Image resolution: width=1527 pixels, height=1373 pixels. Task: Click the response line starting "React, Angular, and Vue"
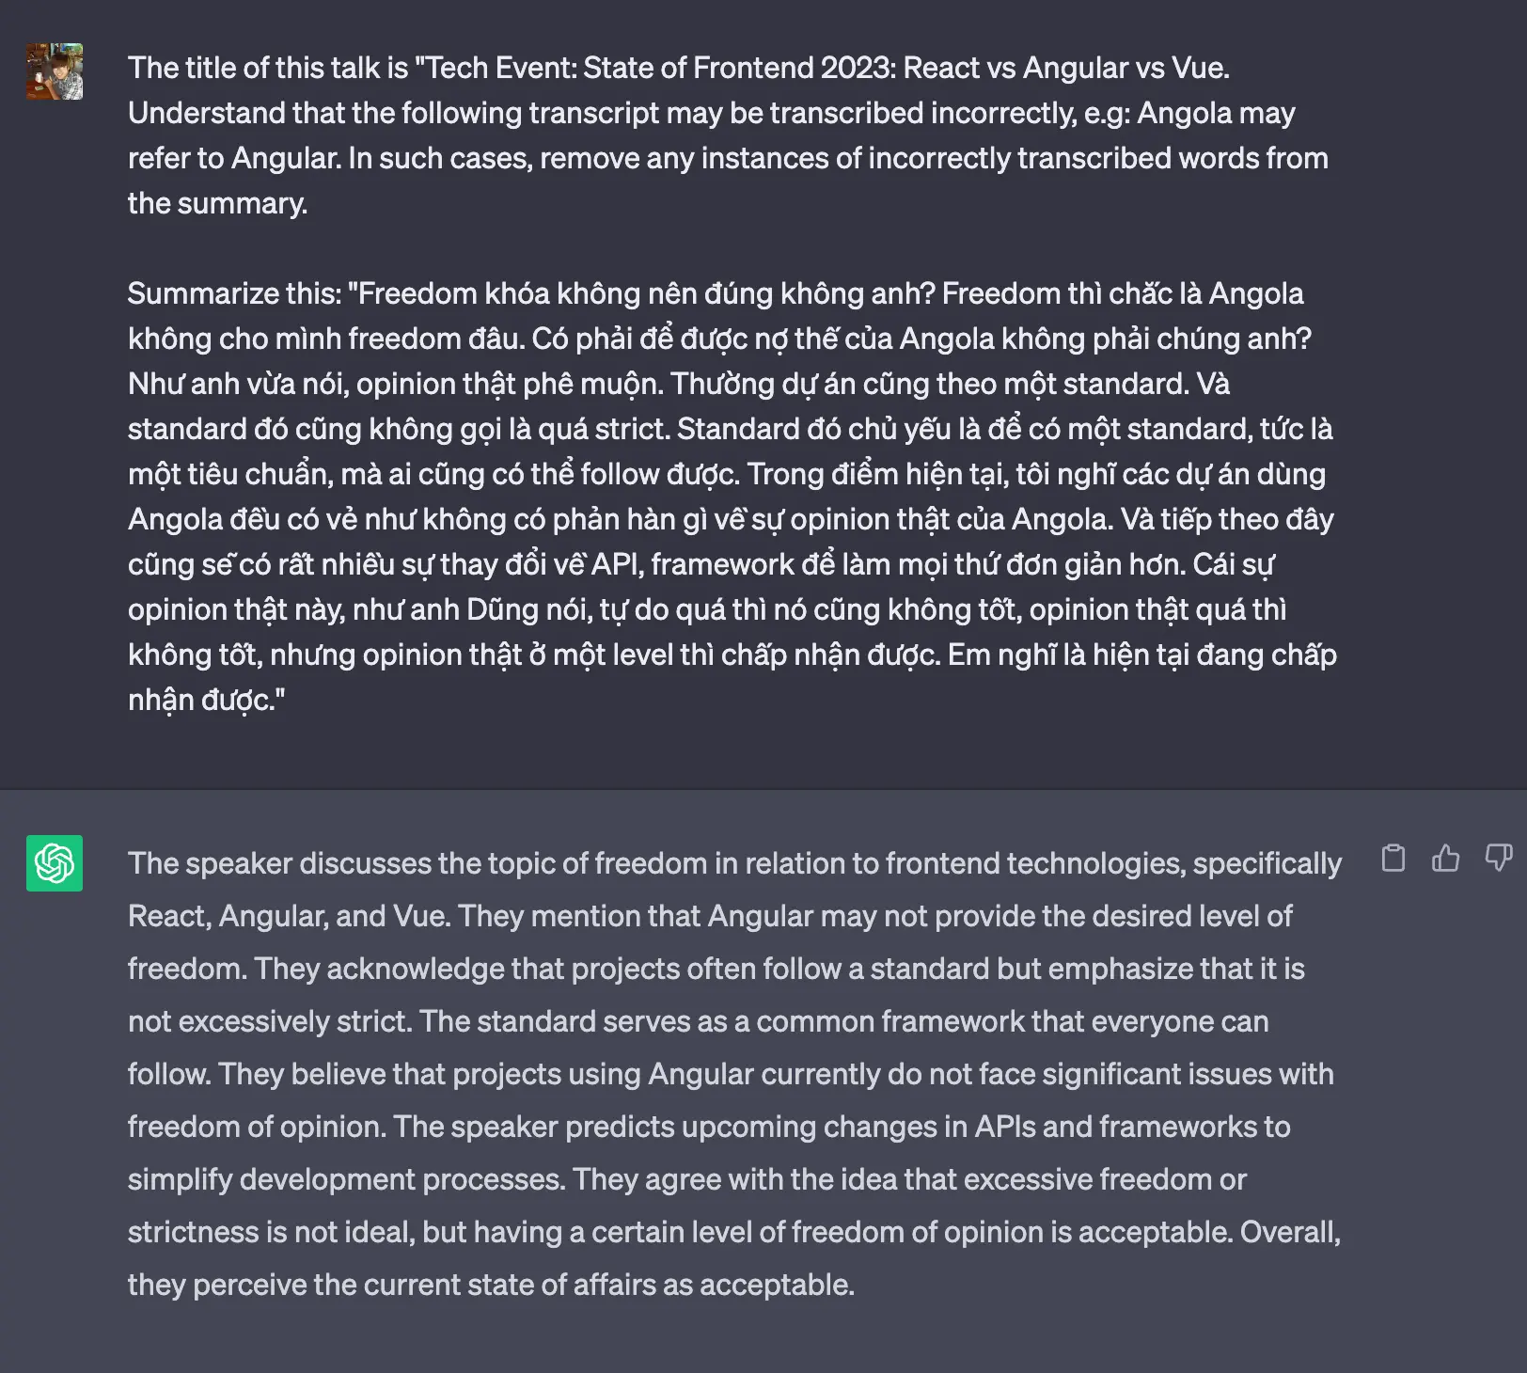710,916
